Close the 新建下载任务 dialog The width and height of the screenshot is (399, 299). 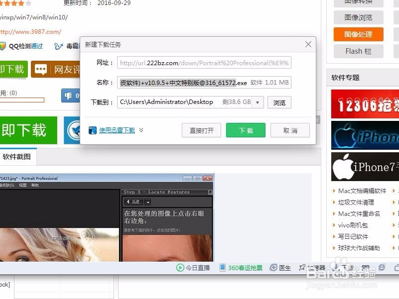point(308,44)
